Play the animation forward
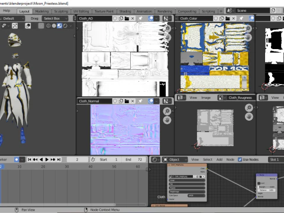 point(47,159)
